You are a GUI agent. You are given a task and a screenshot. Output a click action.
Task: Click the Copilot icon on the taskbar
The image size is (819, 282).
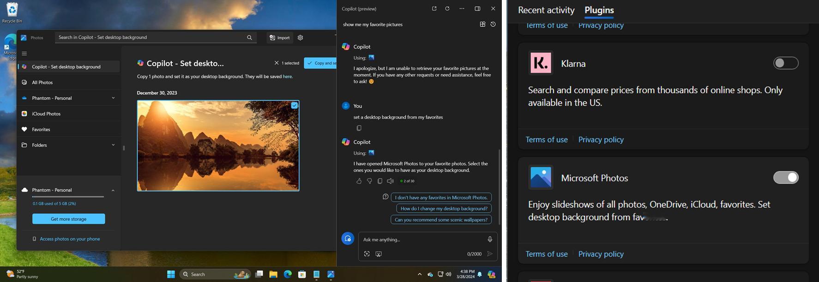point(491,274)
